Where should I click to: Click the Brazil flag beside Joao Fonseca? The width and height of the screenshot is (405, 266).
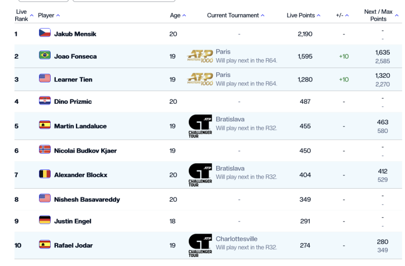[x=45, y=56]
